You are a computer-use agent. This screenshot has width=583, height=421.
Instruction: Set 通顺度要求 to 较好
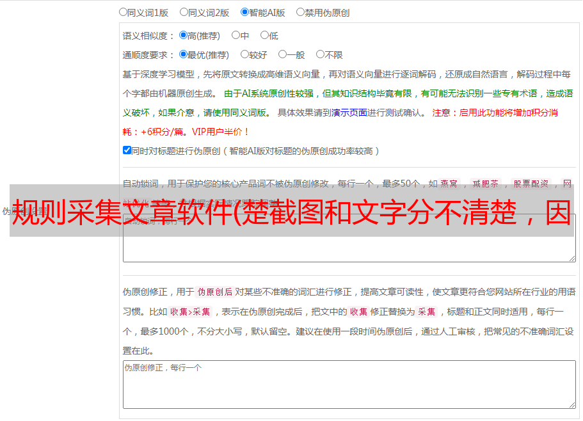pos(244,54)
